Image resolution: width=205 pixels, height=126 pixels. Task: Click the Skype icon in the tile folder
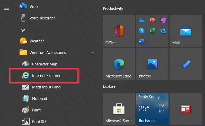point(141,31)
